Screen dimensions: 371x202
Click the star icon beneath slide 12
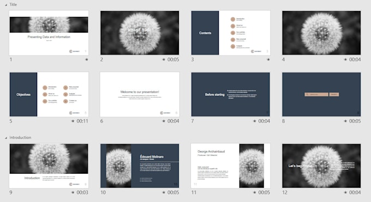[345, 192]
